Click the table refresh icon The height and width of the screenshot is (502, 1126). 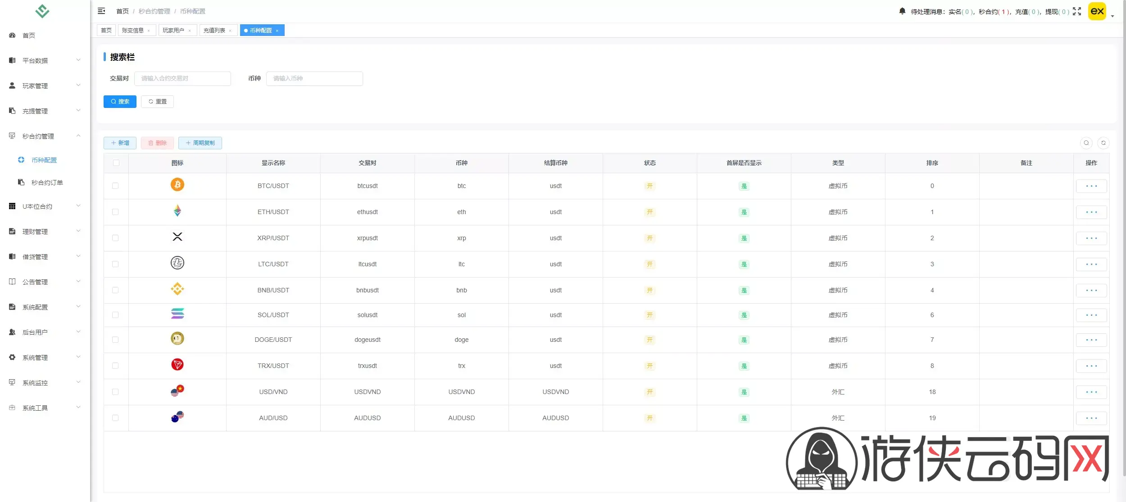pos(1103,143)
